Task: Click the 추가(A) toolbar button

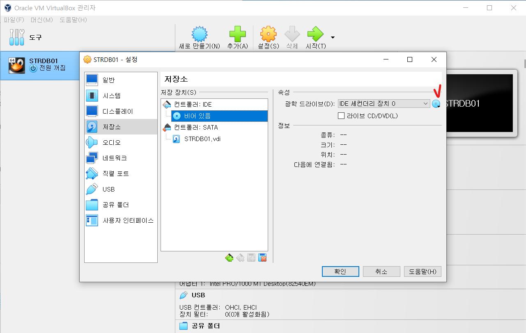Action: [237, 38]
